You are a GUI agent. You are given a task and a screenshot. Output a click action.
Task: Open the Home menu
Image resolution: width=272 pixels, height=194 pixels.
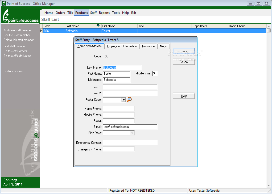click(x=49, y=13)
